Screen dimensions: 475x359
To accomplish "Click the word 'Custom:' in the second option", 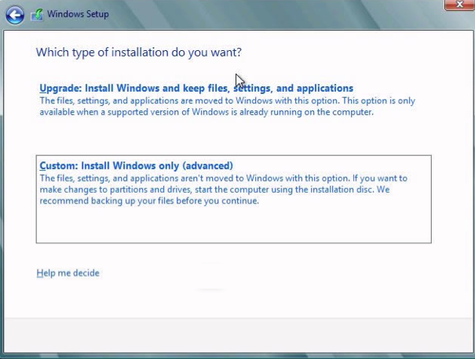I will coord(58,166).
